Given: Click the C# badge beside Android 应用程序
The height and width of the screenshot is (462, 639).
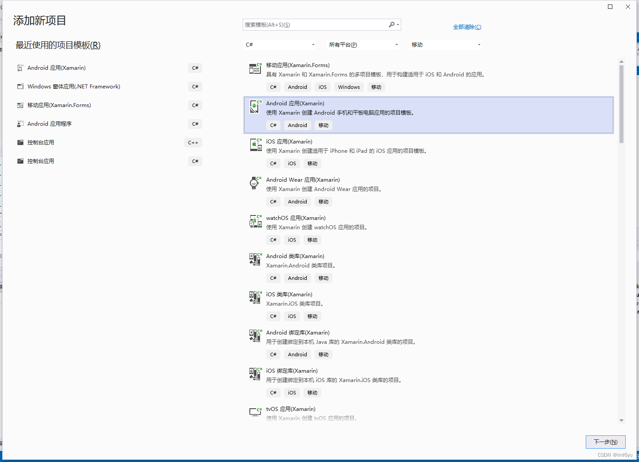Looking at the screenshot, I should tap(195, 124).
